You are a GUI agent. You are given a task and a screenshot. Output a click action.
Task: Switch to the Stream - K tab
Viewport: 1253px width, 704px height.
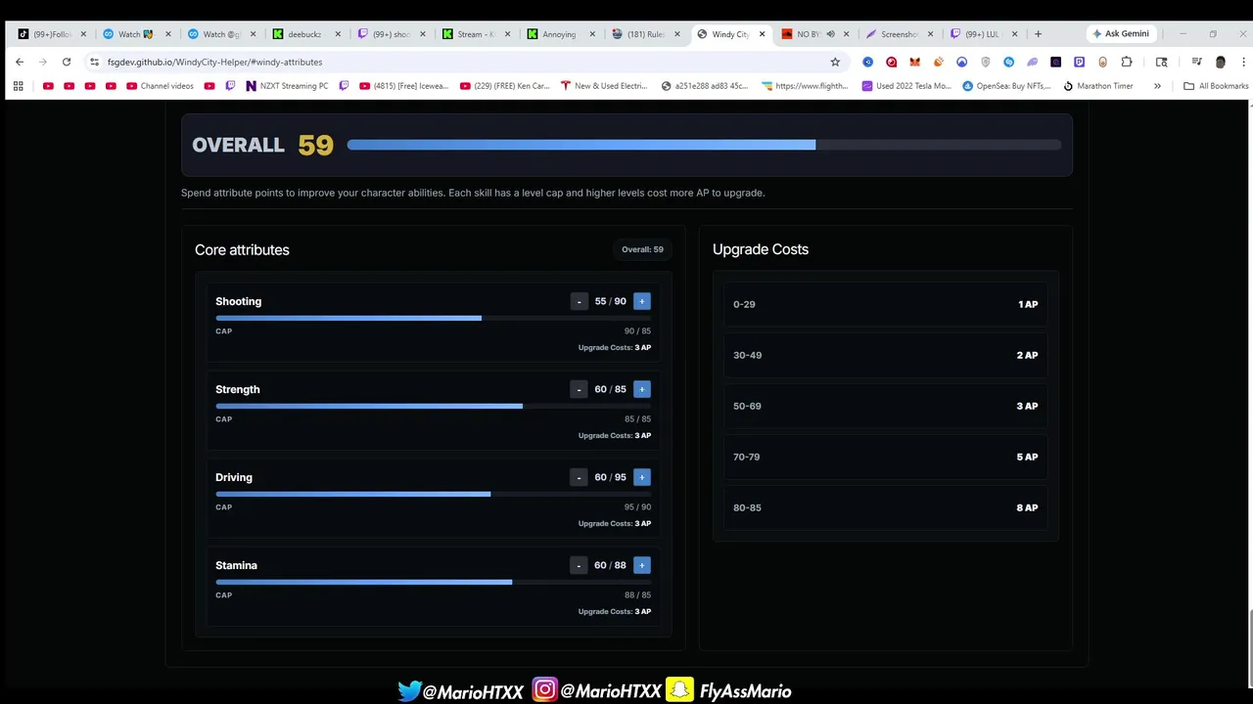coord(475,34)
